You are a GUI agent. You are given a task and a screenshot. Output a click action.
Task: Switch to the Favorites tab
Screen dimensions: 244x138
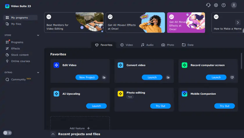tap(104, 45)
